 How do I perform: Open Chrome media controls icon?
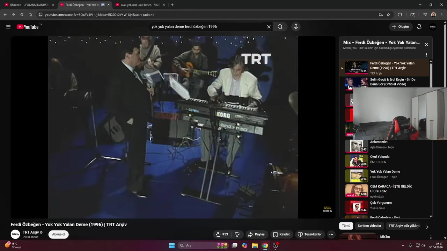[x=425, y=15]
